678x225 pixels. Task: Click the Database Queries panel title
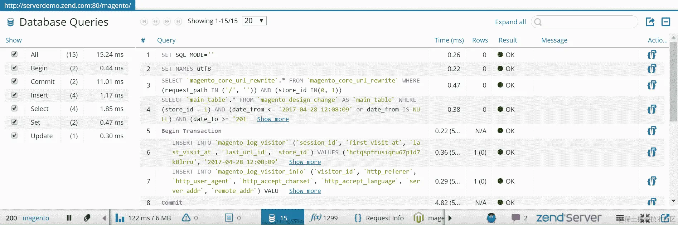click(64, 22)
